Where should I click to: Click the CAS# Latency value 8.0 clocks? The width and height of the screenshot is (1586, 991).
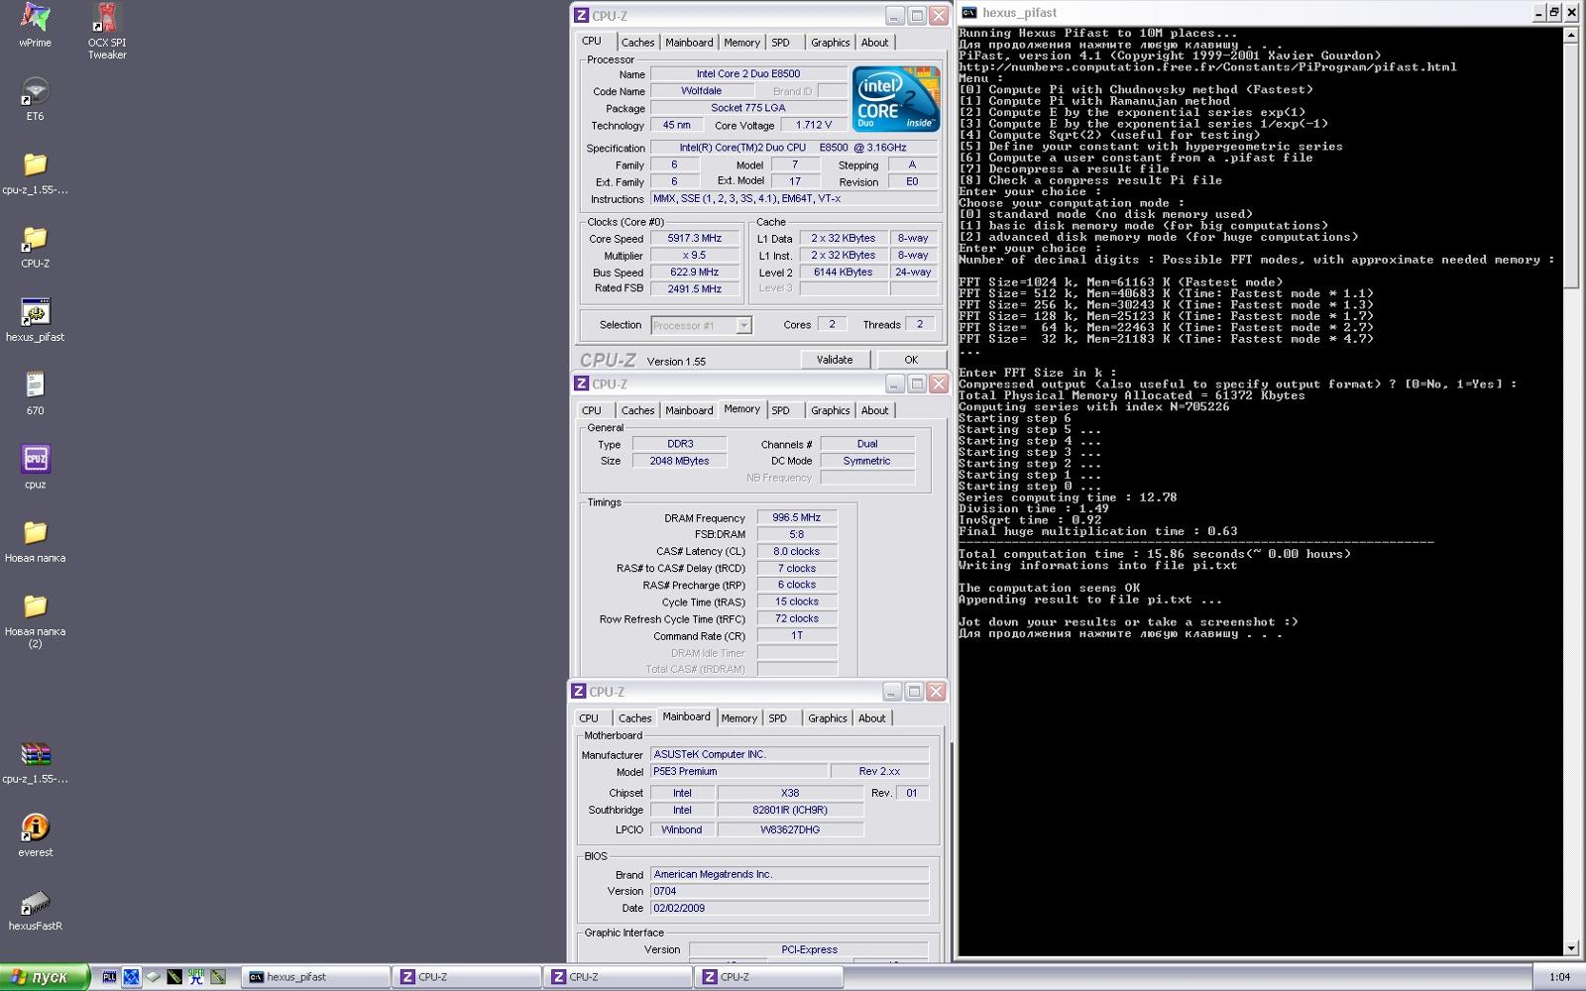797,551
